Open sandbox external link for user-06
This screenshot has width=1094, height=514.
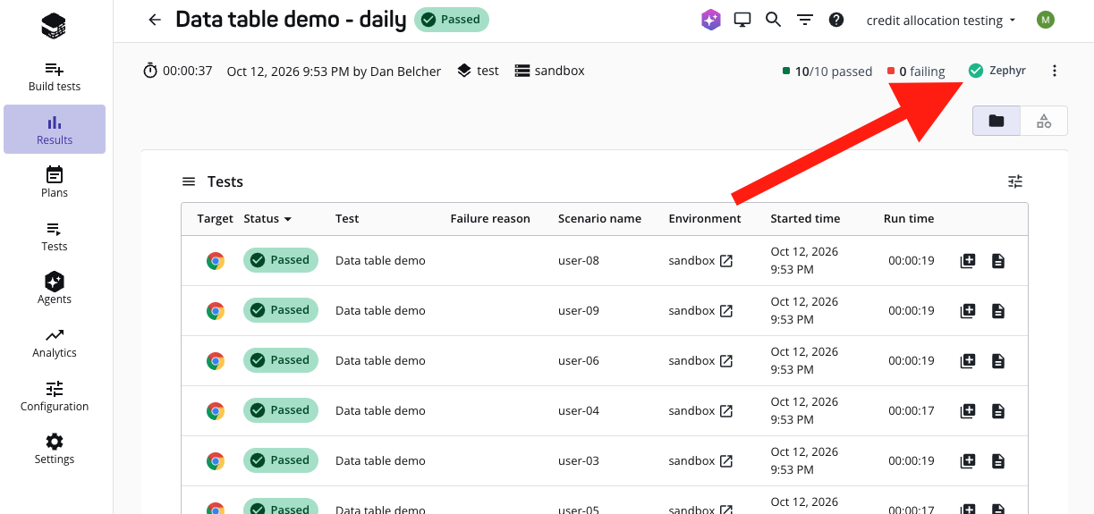click(x=726, y=361)
